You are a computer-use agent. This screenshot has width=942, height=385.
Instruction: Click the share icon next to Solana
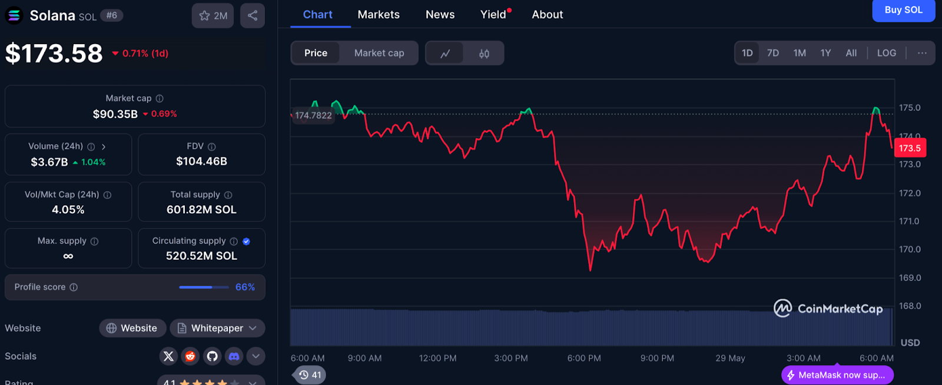coord(253,16)
